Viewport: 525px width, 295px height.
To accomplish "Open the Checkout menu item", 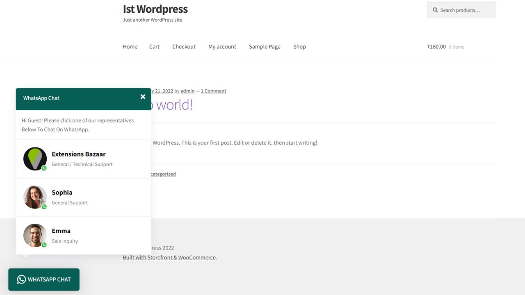I will tap(184, 47).
